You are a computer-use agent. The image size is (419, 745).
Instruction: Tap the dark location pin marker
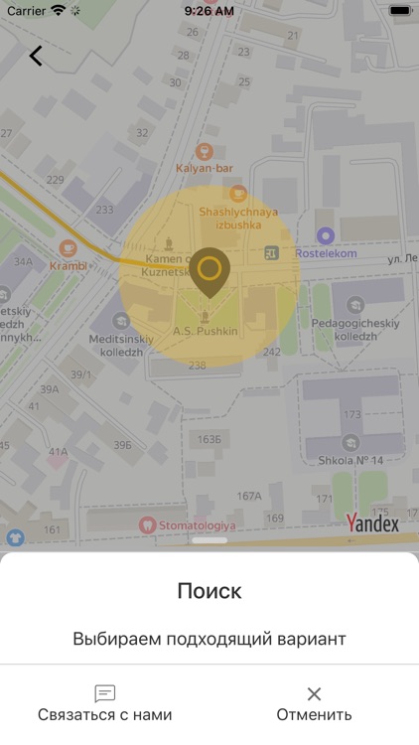209,272
